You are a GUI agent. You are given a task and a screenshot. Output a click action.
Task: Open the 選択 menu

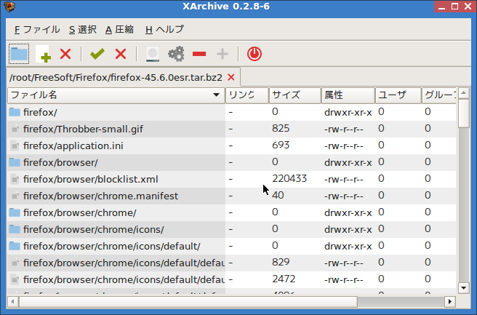click(x=83, y=30)
